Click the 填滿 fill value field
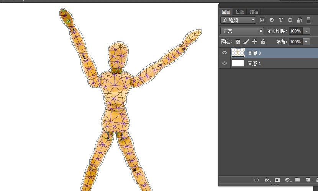318x191 pixels. (295, 42)
